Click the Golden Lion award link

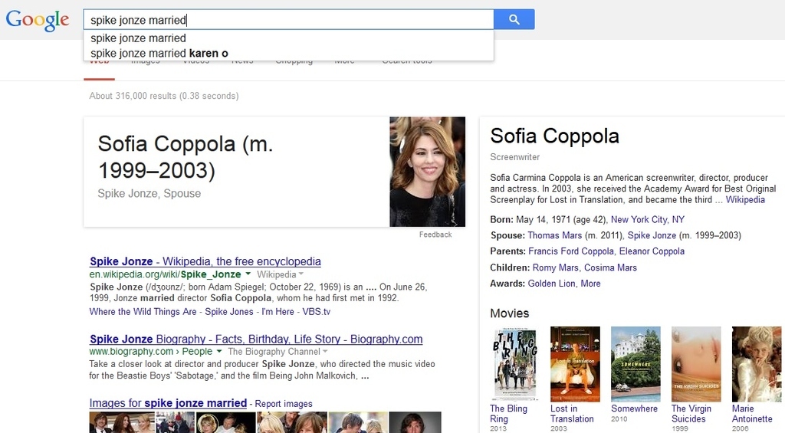551,284
